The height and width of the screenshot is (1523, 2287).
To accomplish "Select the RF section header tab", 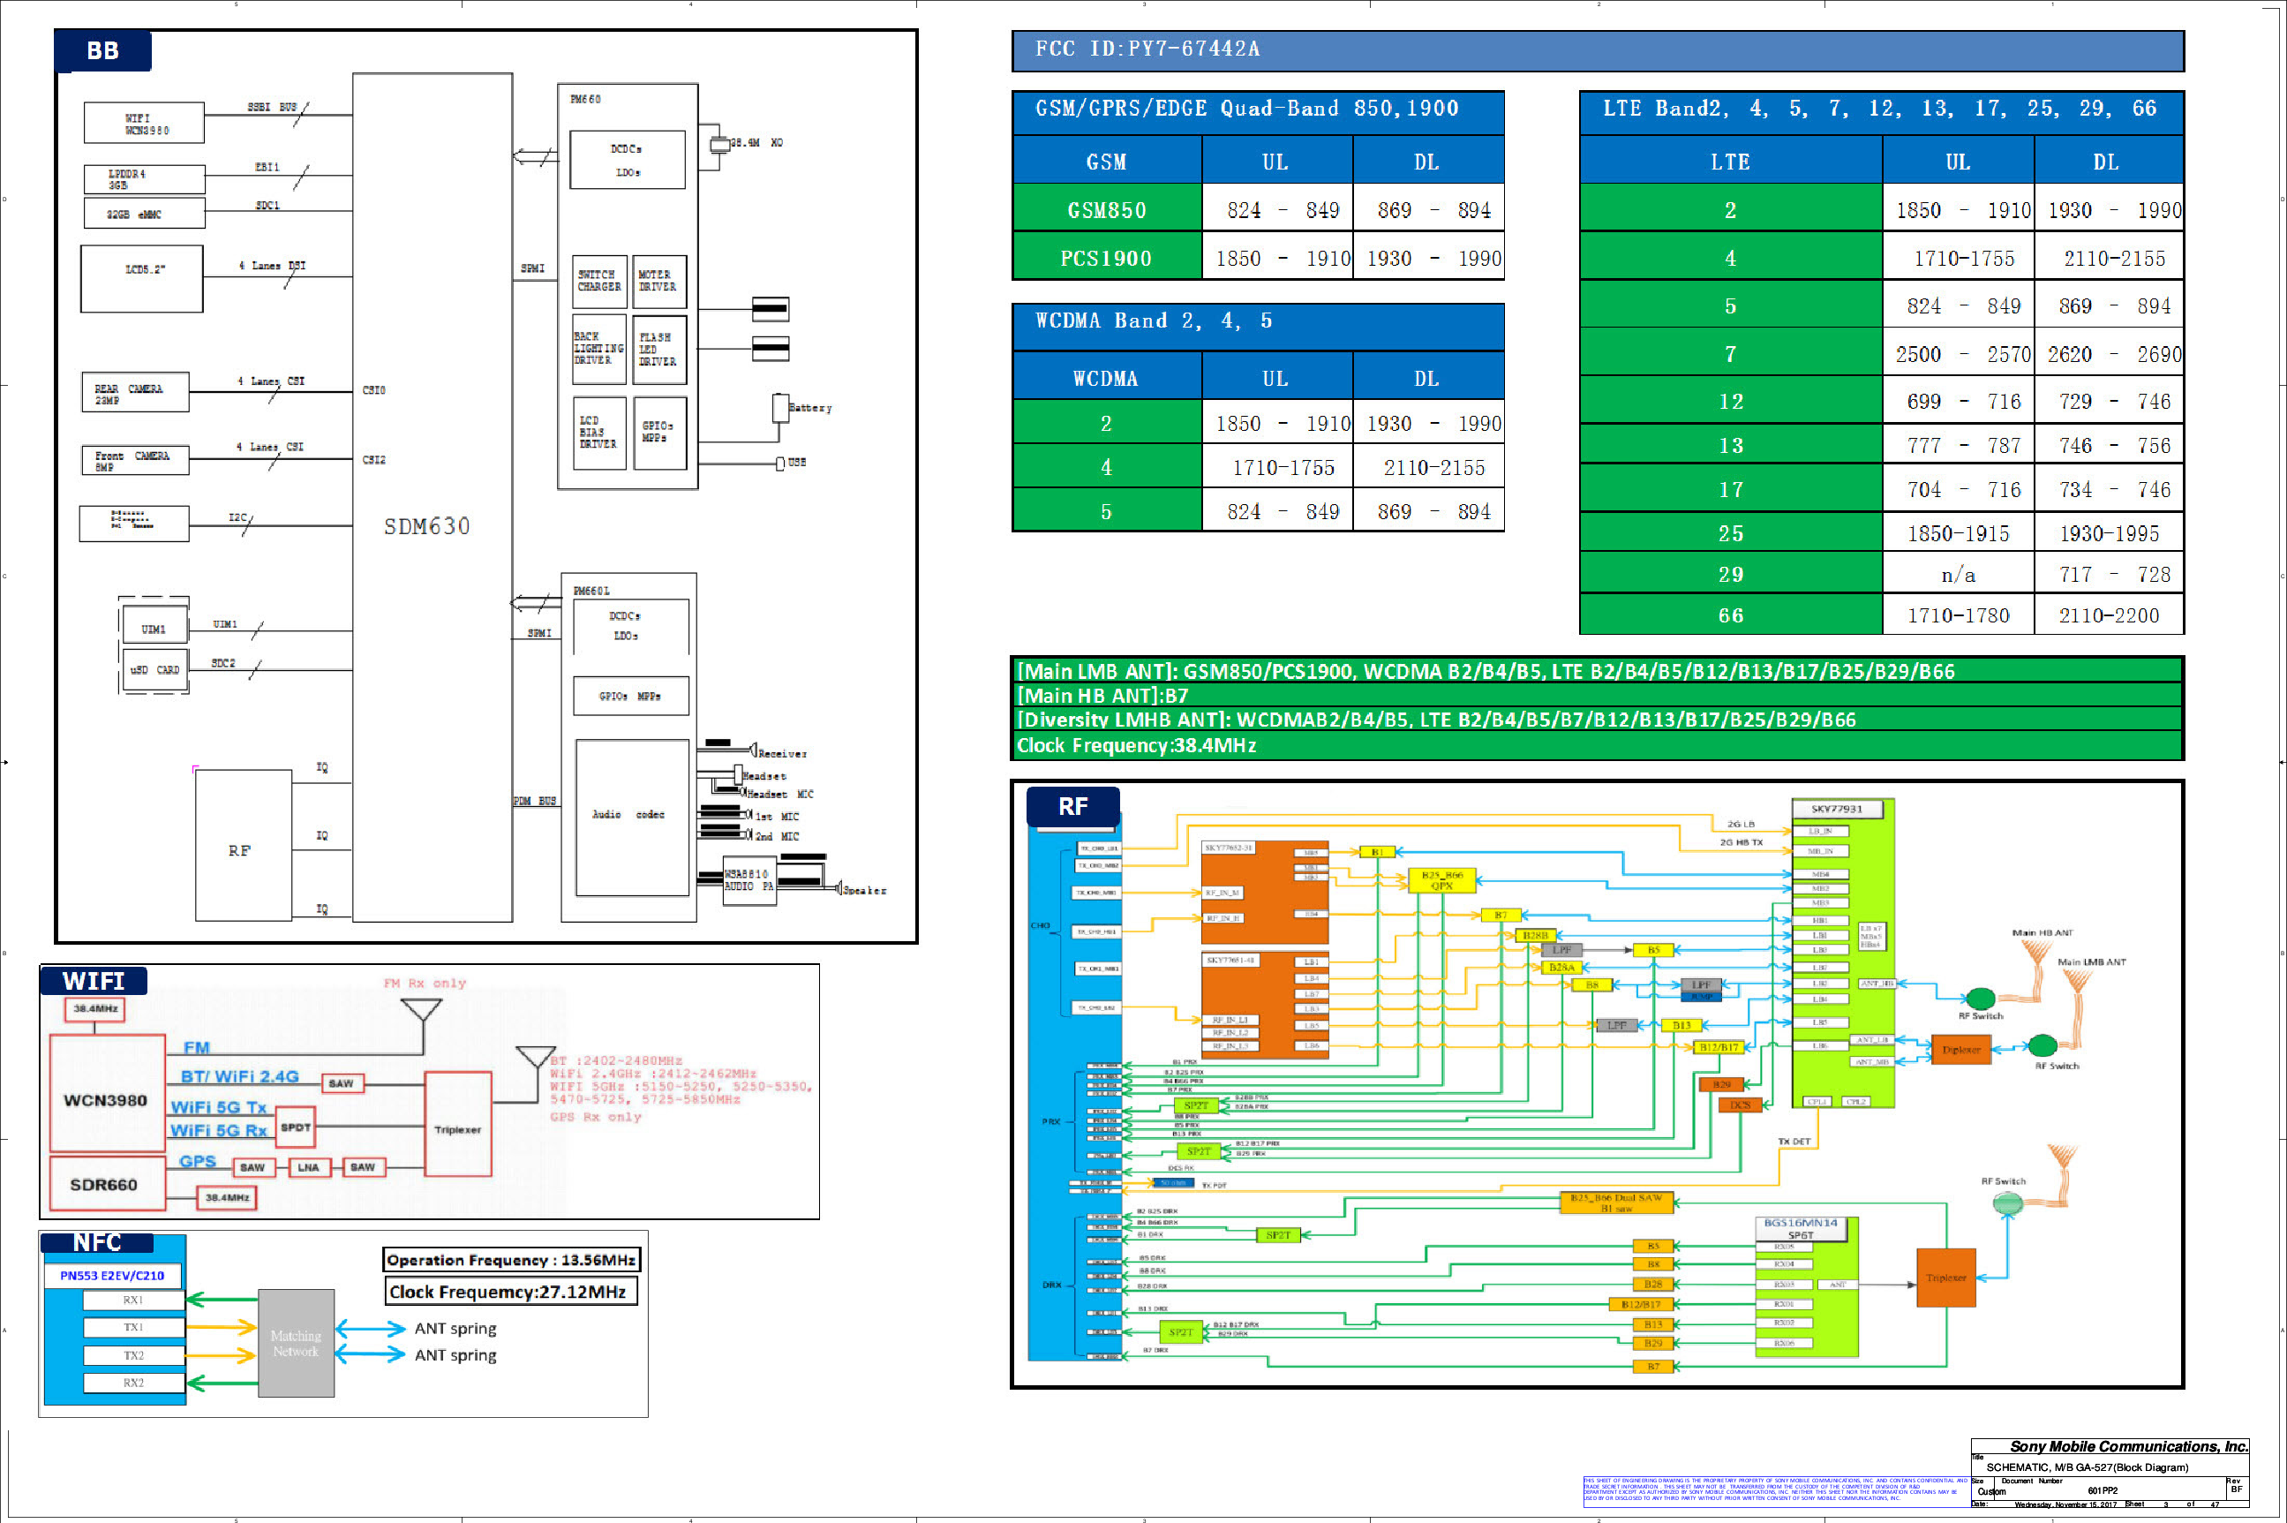I will pos(1073,805).
